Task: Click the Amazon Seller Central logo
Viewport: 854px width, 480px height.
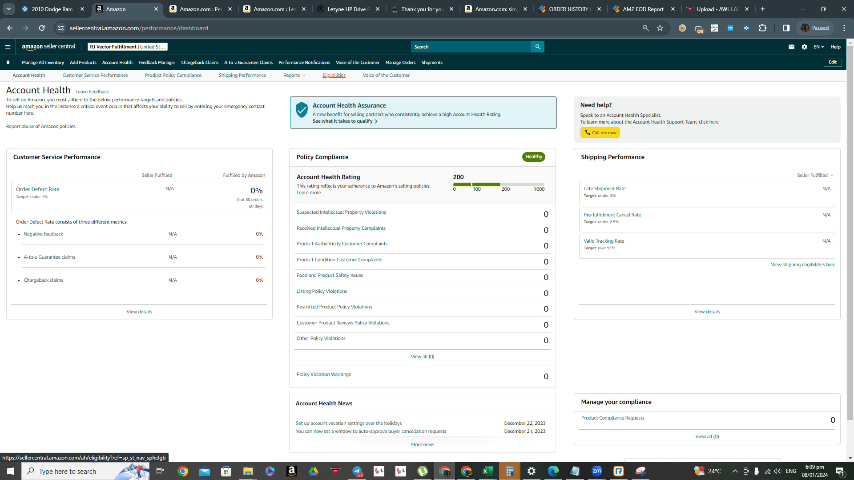Action: coord(48,47)
